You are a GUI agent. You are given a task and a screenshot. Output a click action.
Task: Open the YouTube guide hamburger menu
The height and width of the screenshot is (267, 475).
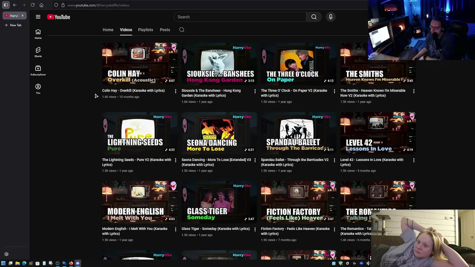click(x=38, y=17)
